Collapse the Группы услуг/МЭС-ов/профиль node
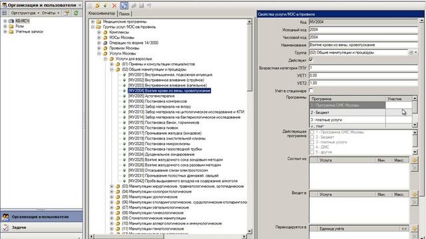 [x=93, y=27]
